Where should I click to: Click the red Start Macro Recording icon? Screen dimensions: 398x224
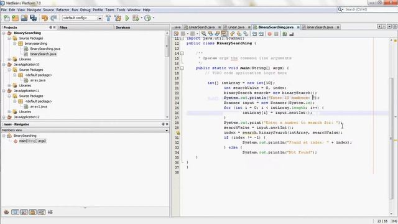269,34
